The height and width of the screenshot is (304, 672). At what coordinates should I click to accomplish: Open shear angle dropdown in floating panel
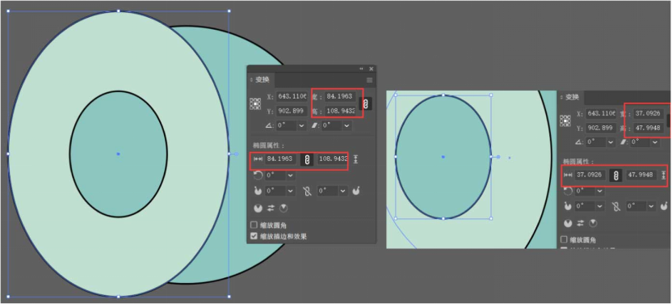[x=347, y=125]
